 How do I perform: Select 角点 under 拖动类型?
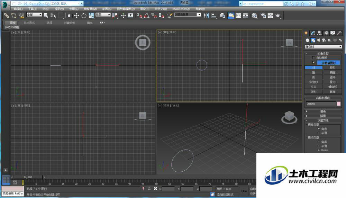(x=319, y=142)
